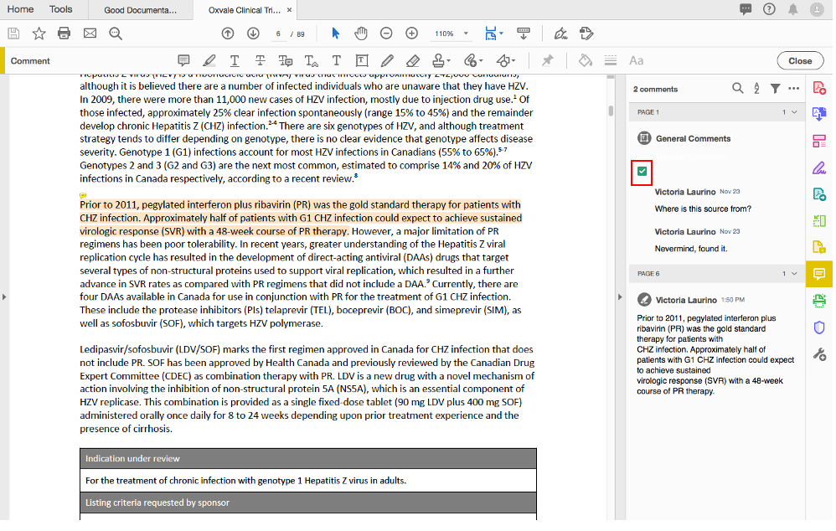Select the Strikethrough text tool
The height and width of the screenshot is (531, 836).
261,61
